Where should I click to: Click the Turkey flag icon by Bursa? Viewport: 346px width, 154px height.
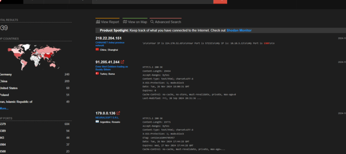97,74
